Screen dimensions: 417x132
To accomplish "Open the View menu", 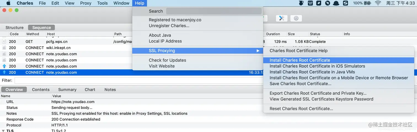I will pos(69,3).
